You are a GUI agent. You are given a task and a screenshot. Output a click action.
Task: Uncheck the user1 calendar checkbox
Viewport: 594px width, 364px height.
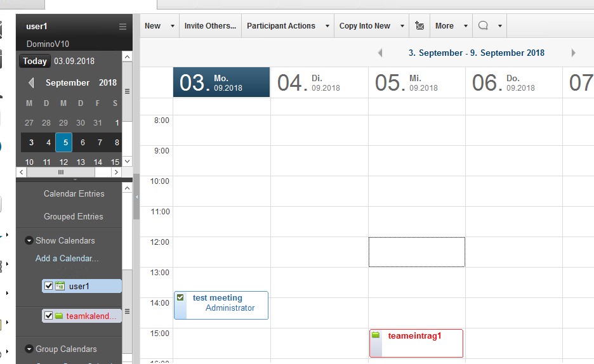click(x=49, y=286)
